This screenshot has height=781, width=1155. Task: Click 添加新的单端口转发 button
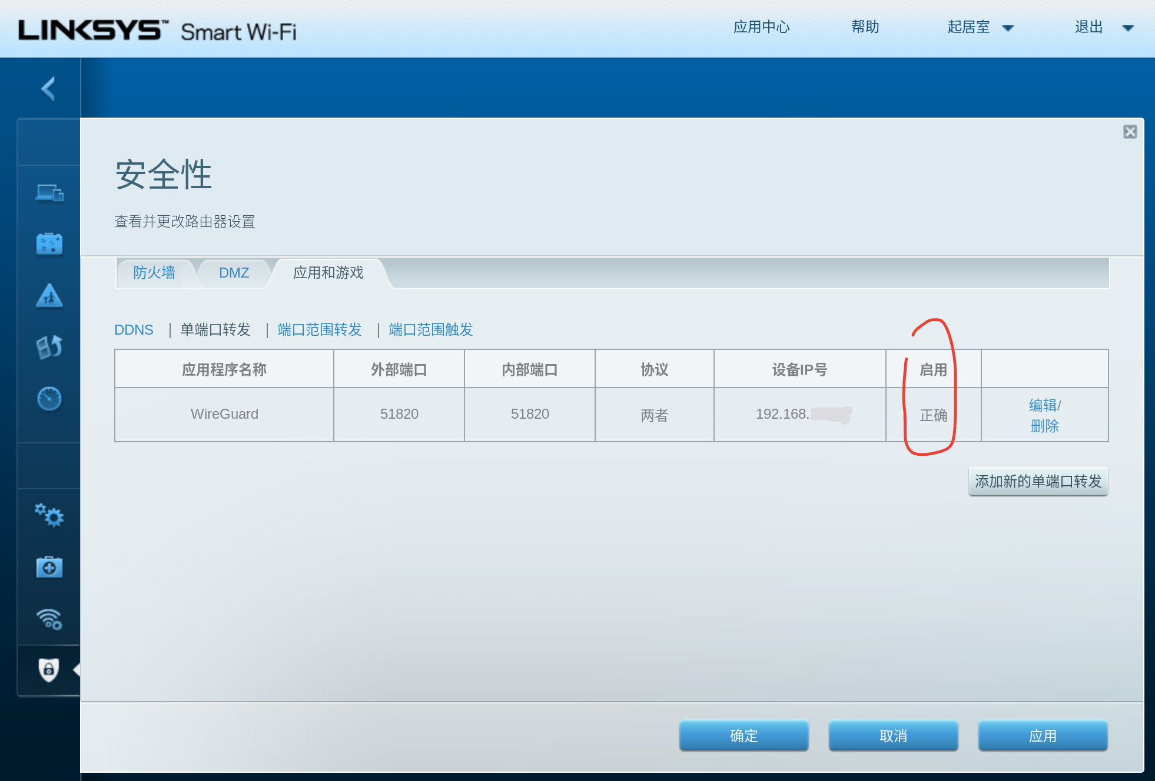[1038, 482]
